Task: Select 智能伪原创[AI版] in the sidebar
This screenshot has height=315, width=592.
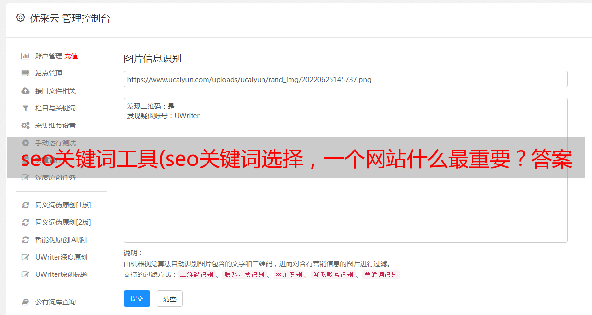Action: 61,240
